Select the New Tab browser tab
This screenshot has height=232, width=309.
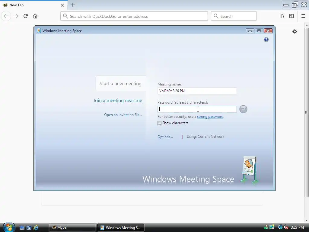(x=33, y=5)
